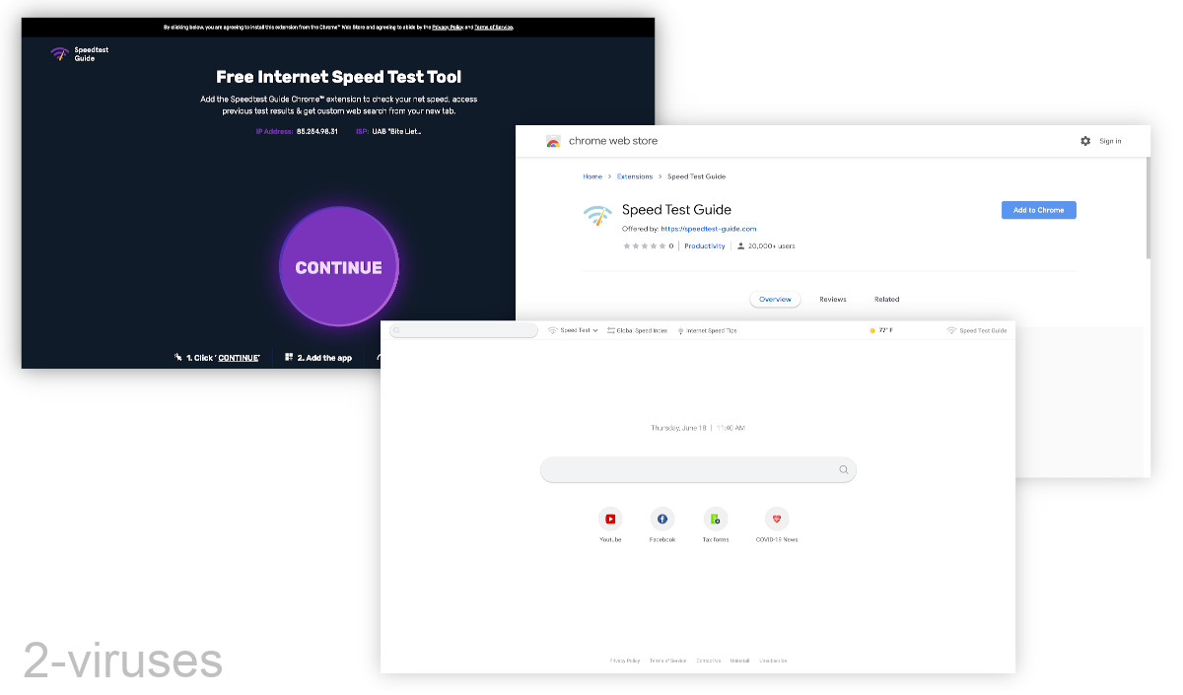Screen dimensions: 1183x695
Task: Open the Extensions breadcrumb link
Action: [x=635, y=175]
